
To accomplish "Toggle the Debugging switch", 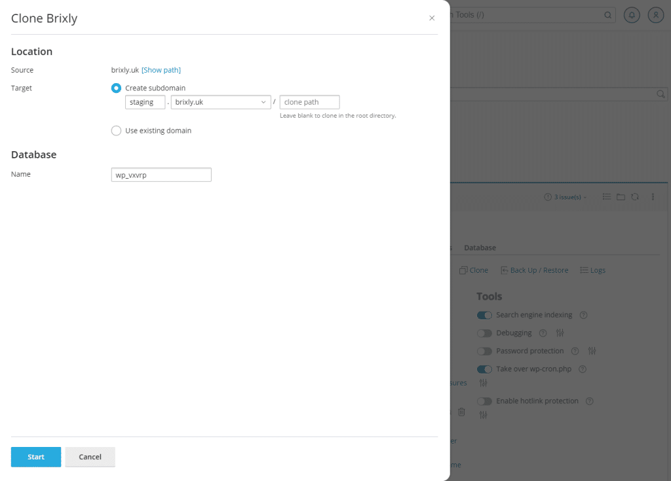I will point(484,333).
